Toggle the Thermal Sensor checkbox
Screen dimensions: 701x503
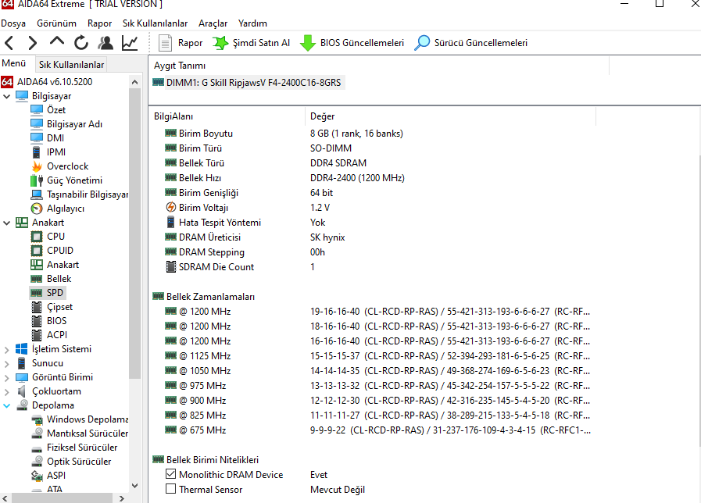tap(170, 489)
